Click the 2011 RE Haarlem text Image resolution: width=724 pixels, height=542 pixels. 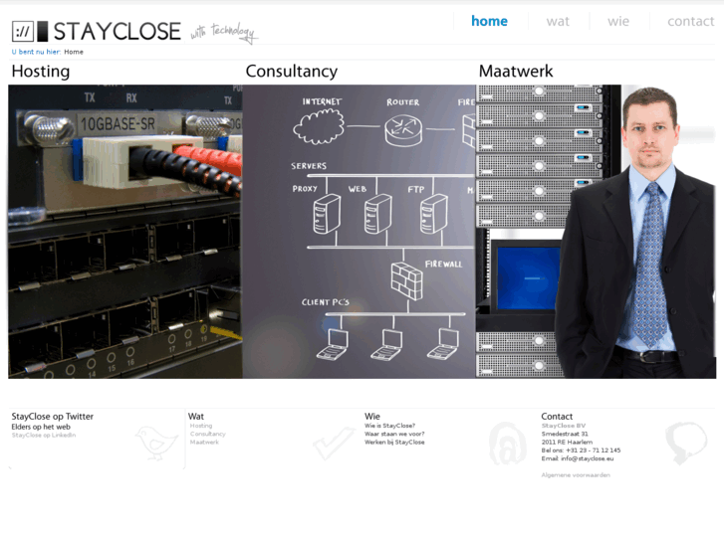click(x=567, y=442)
